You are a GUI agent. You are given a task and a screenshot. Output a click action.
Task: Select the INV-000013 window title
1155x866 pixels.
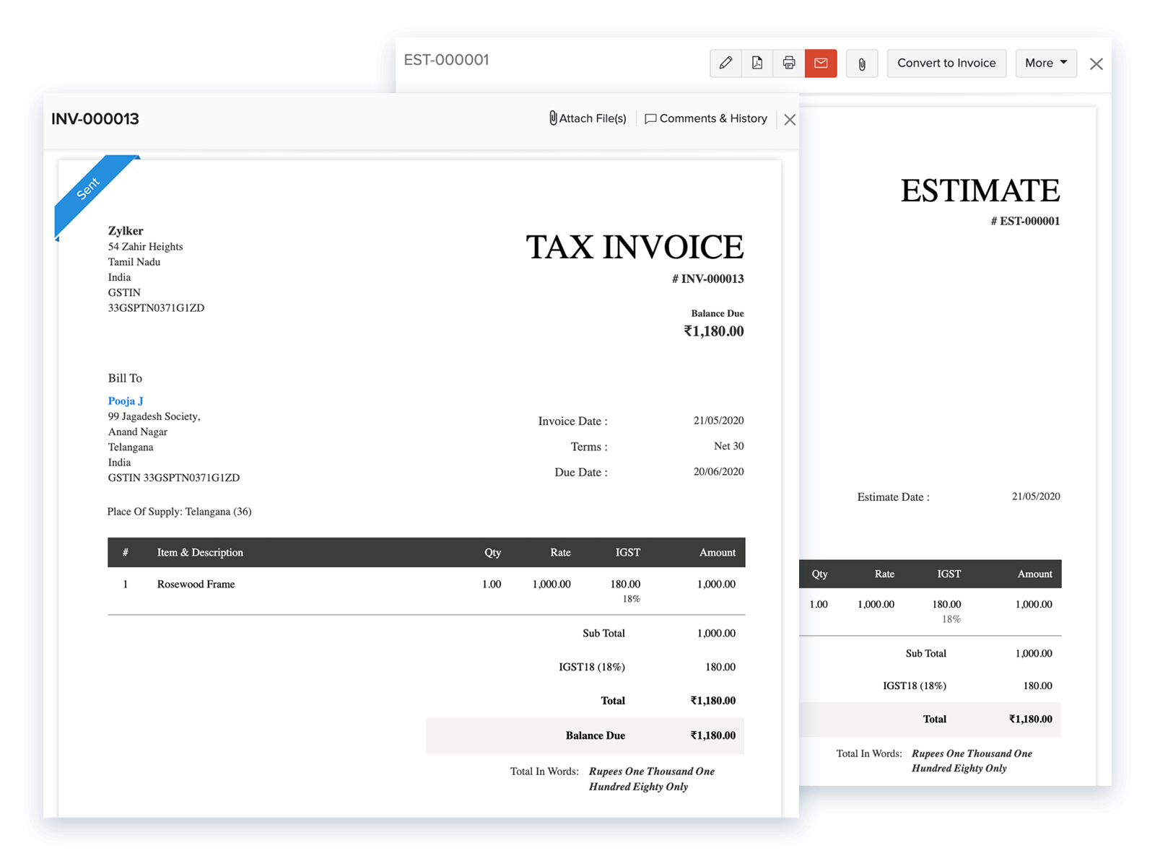point(95,118)
